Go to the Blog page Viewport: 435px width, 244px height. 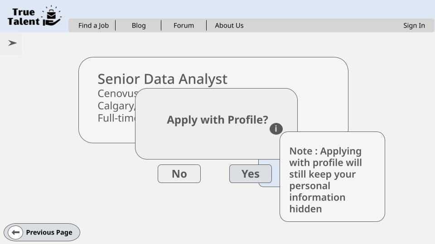click(139, 25)
